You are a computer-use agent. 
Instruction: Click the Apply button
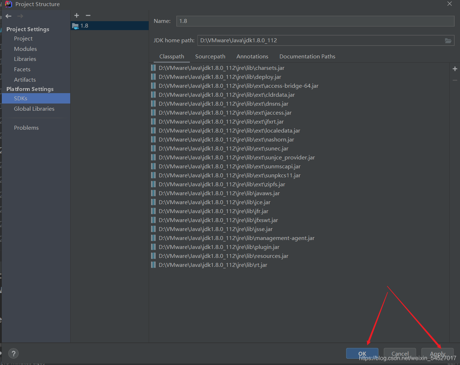click(437, 353)
